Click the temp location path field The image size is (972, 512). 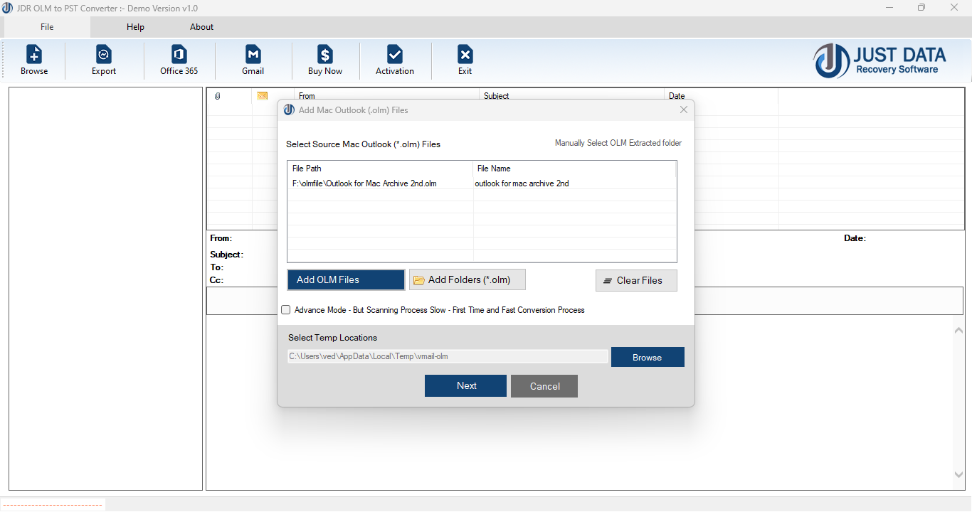click(x=448, y=356)
